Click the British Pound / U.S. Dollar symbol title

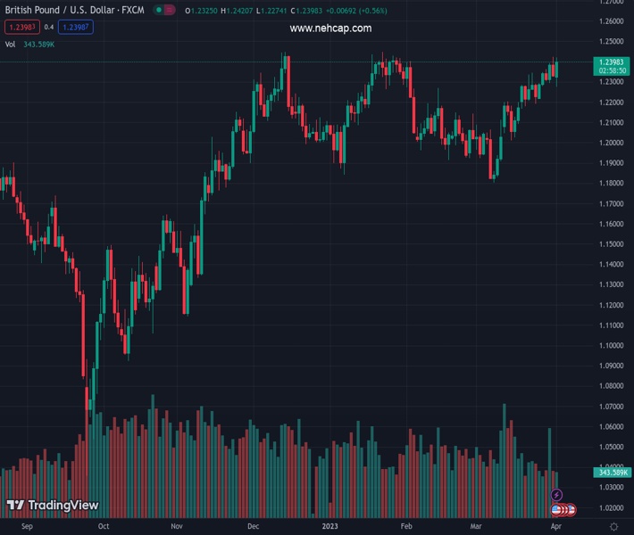74,10
